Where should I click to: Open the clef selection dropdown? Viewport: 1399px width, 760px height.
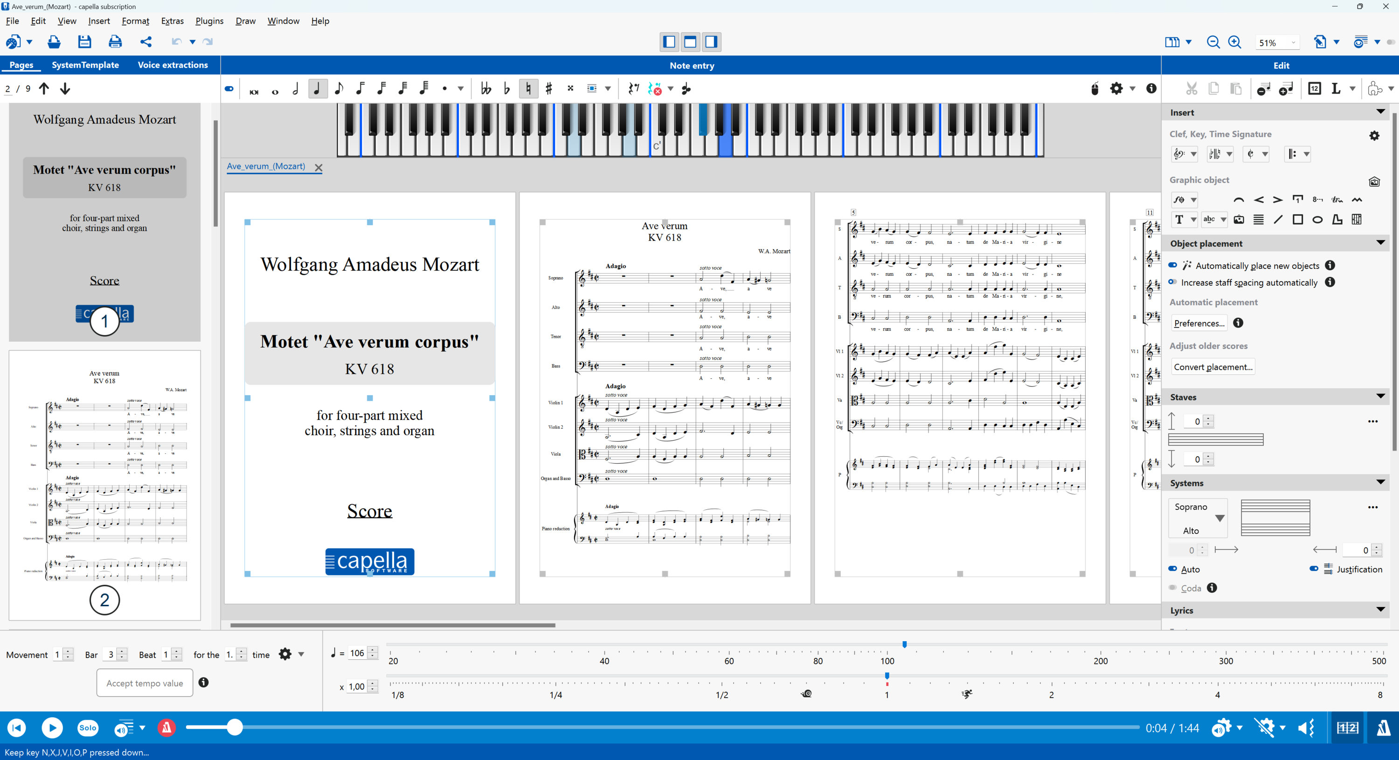1193,154
